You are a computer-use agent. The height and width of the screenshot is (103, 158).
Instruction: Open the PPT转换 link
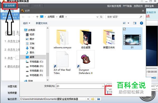click(x=127, y=6)
